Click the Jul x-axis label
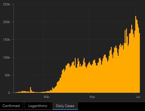Viewport: 145px width, 111px height. click(x=138, y=97)
